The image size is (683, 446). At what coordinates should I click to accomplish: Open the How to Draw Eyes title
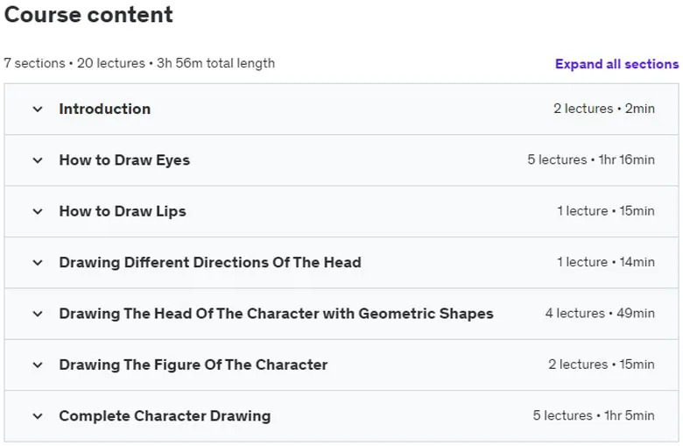click(124, 160)
